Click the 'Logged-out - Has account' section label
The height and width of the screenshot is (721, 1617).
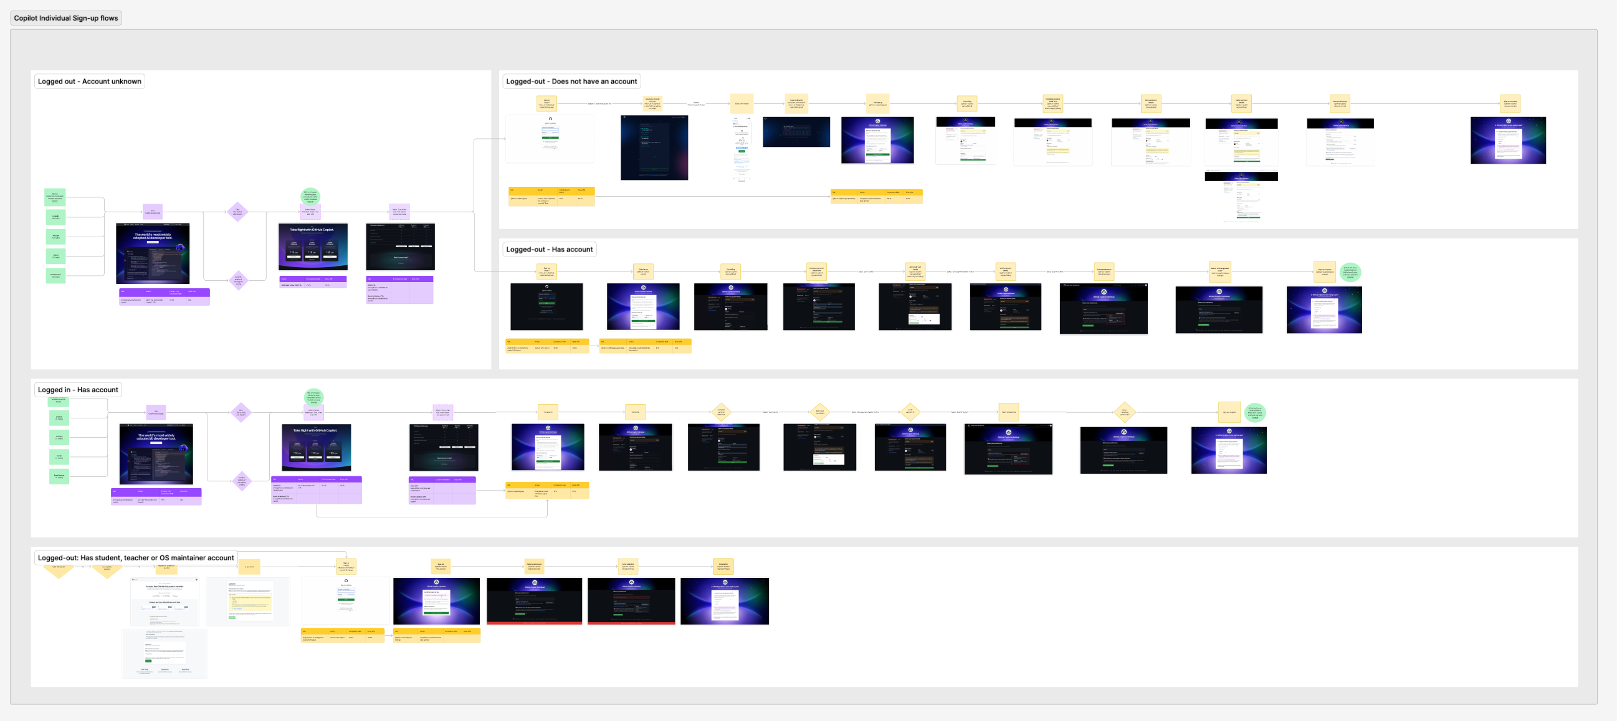pyautogui.click(x=549, y=250)
